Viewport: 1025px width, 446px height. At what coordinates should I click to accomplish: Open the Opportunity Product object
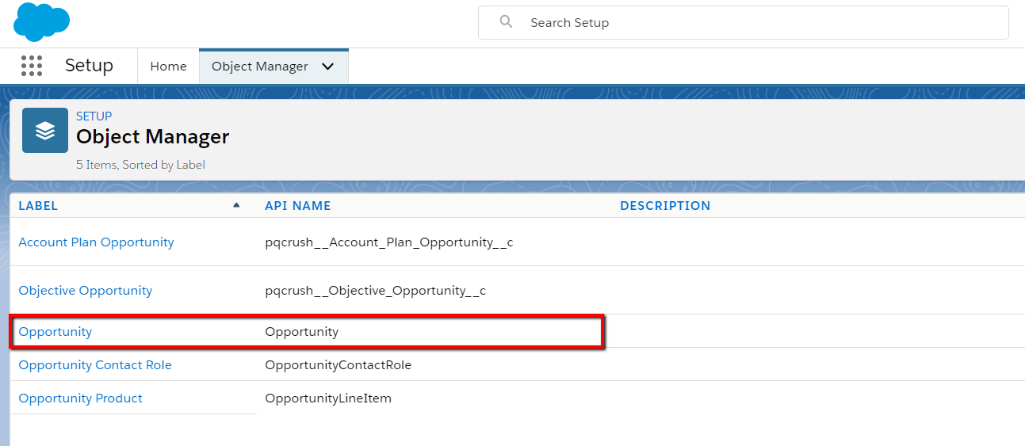81,398
